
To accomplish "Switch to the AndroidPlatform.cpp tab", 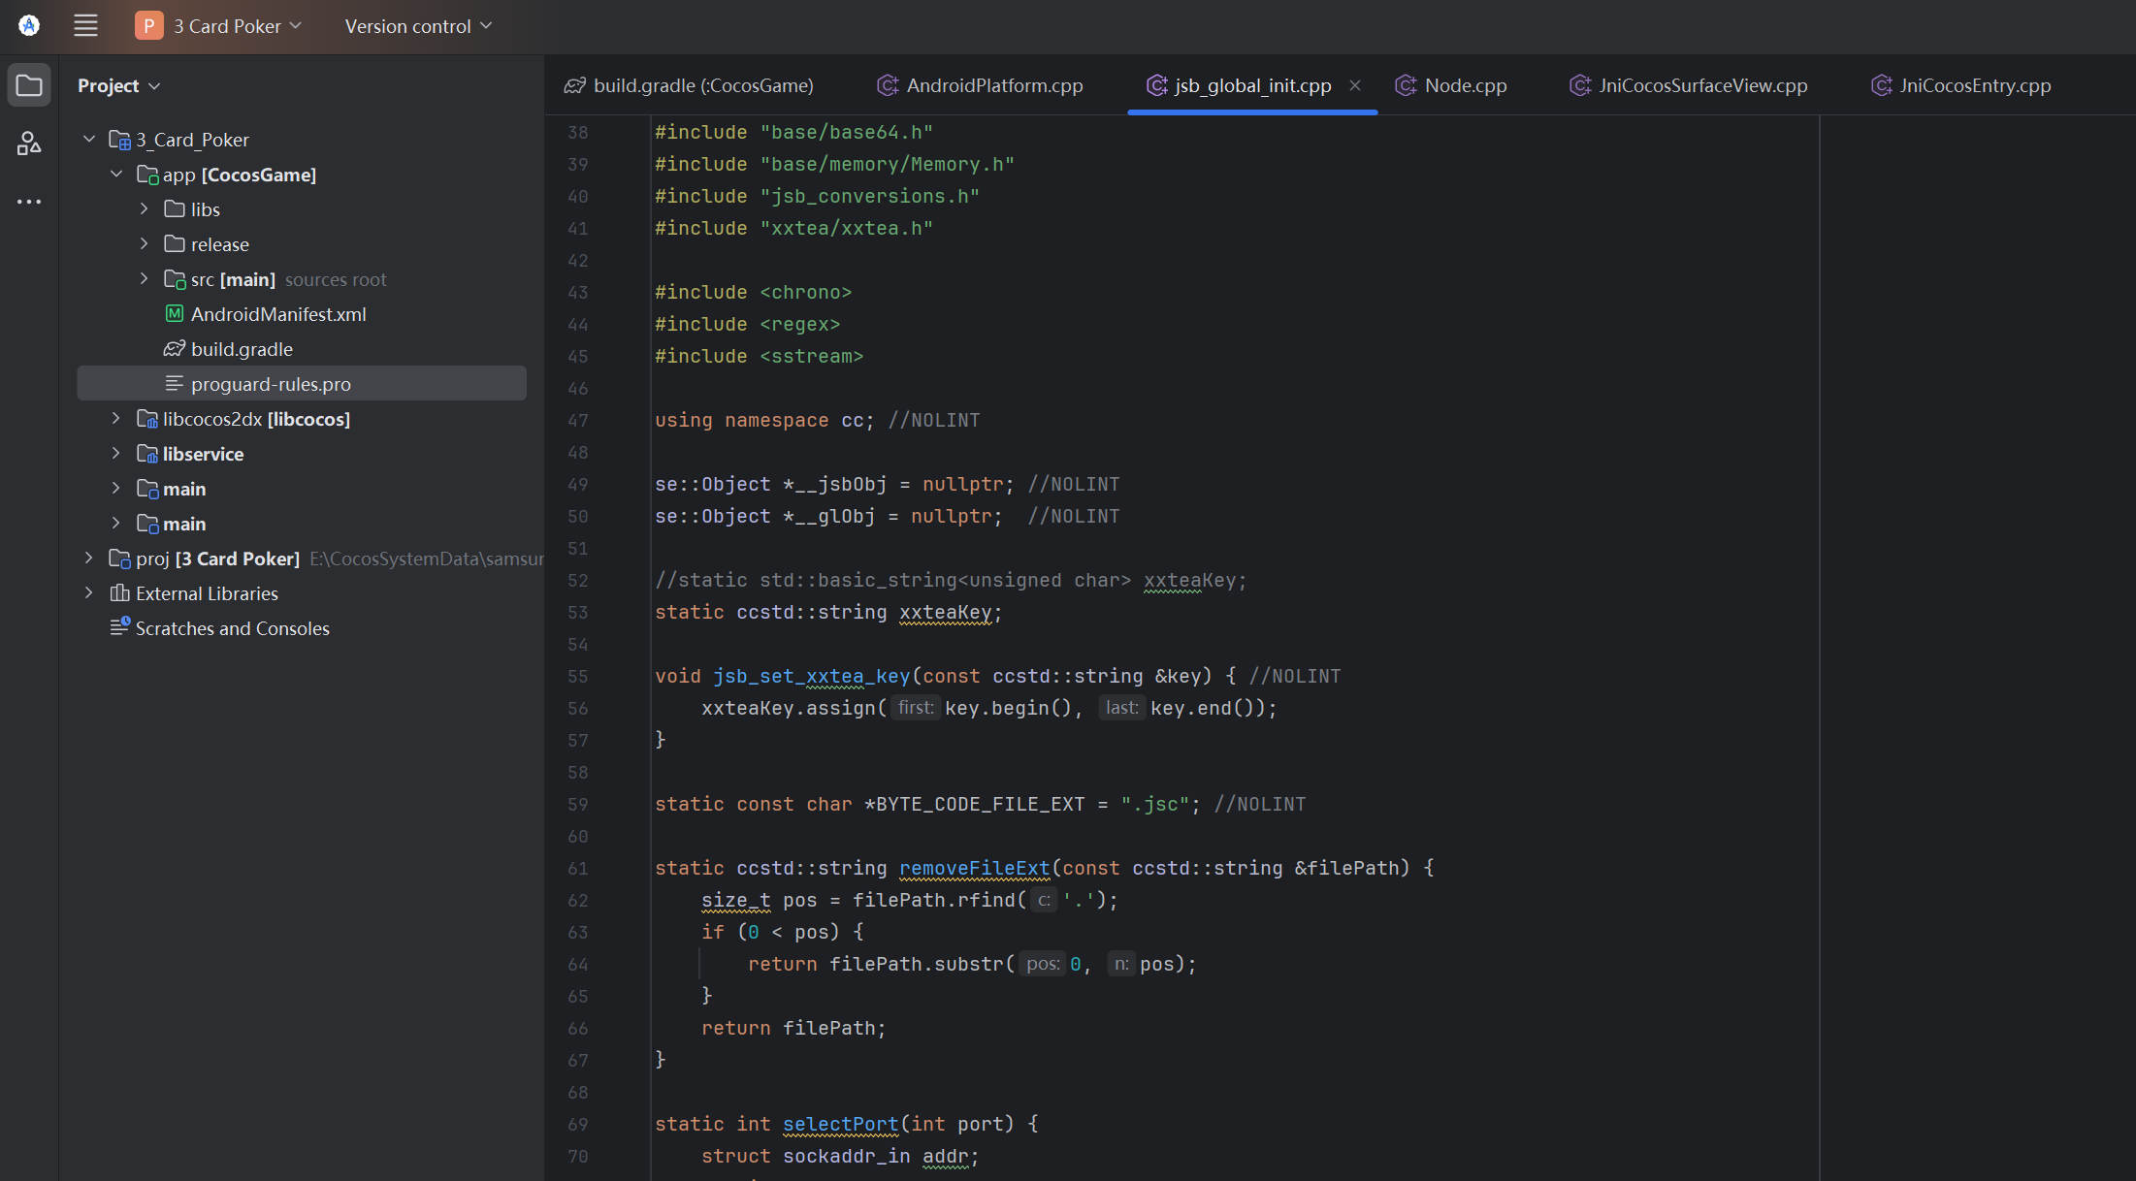I will pyautogui.click(x=993, y=85).
